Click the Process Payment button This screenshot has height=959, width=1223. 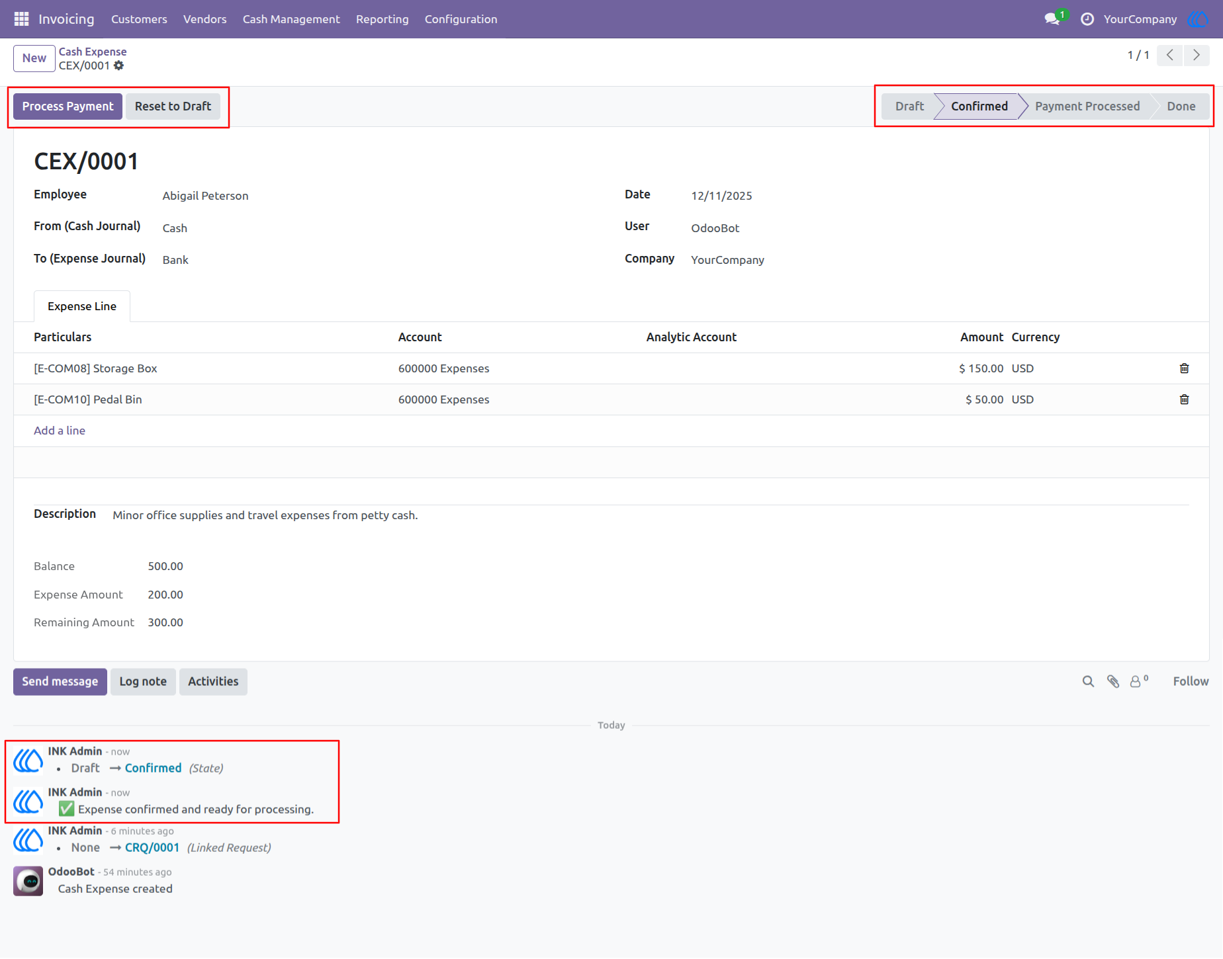point(68,106)
